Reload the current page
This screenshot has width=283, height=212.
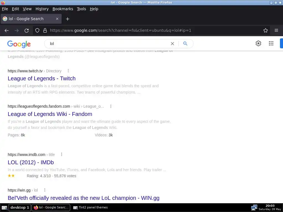click(x=27, y=30)
